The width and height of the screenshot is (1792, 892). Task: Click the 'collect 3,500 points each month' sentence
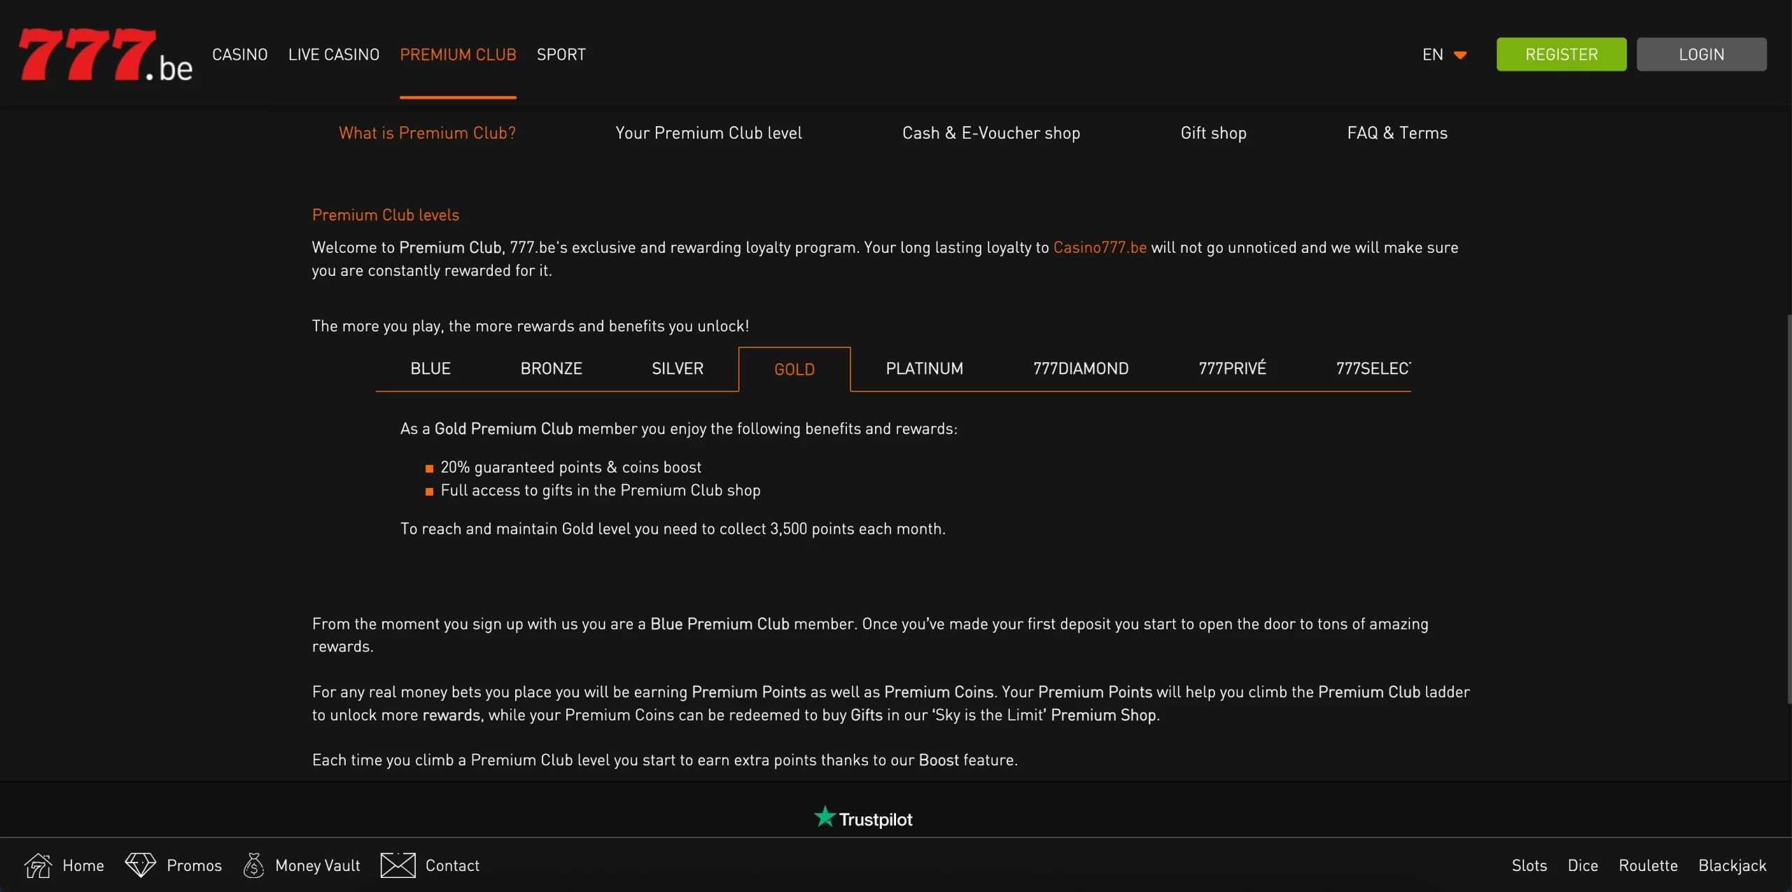(x=673, y=529)
